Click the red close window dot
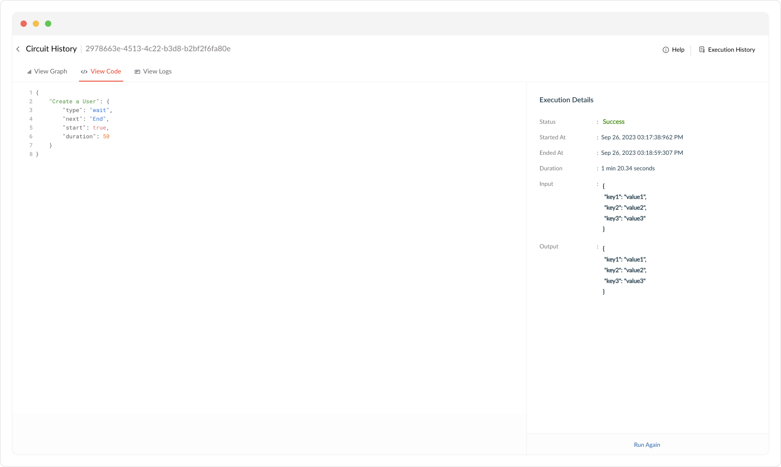 tap(24, 24)
